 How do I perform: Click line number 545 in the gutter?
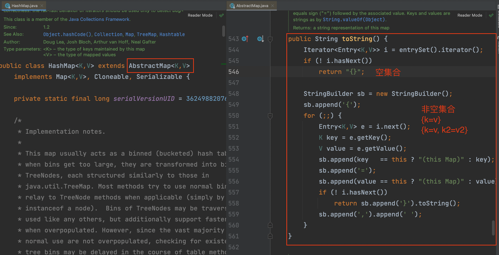234,61
